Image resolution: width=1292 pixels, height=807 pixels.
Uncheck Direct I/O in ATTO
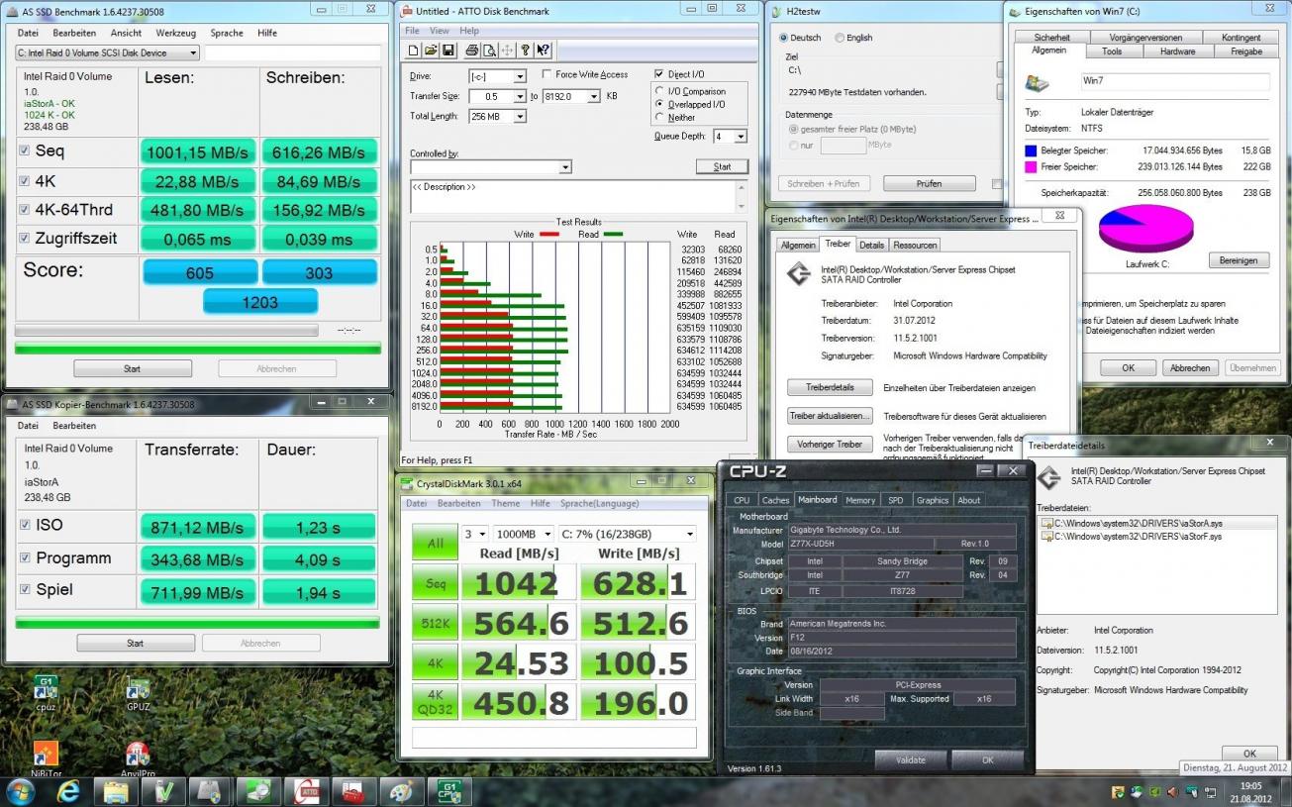point(659,74)
